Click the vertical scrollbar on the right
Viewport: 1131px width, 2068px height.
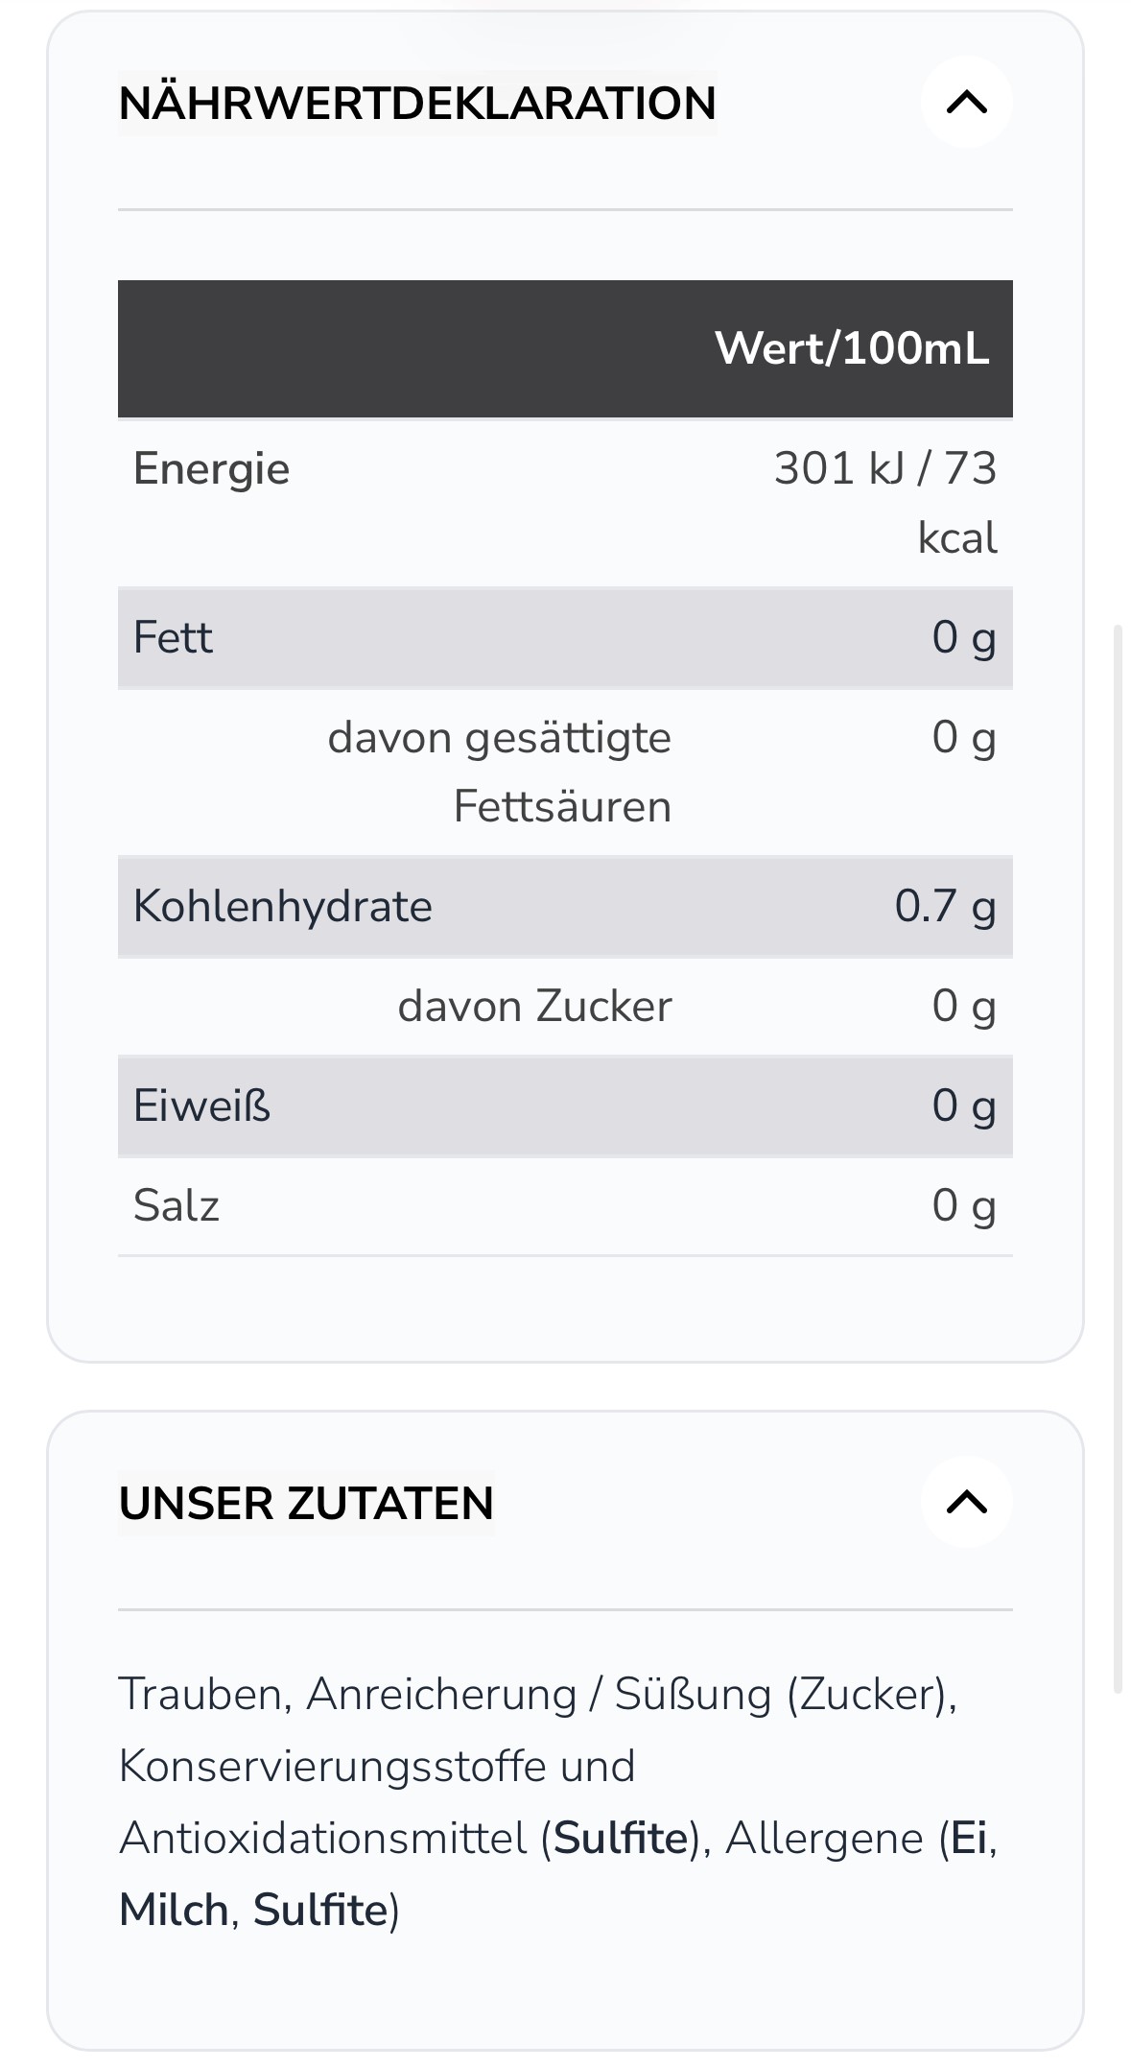tap(1117, 1158)
